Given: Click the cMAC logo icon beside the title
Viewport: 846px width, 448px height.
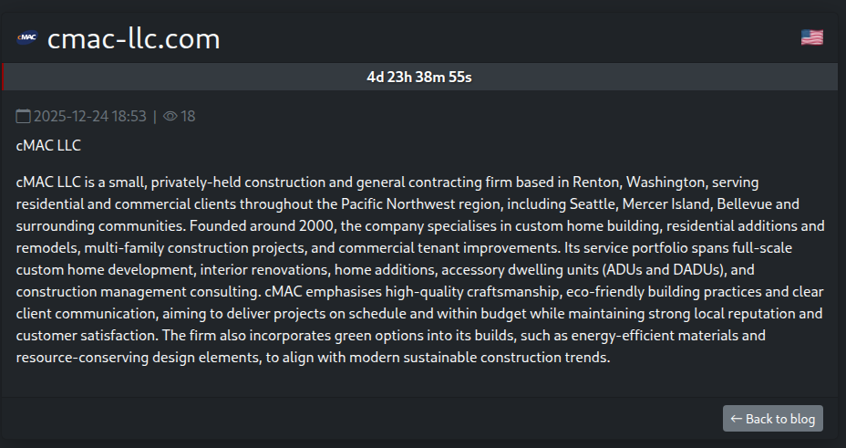Looking at the screenshot, I should click(26, 38).
